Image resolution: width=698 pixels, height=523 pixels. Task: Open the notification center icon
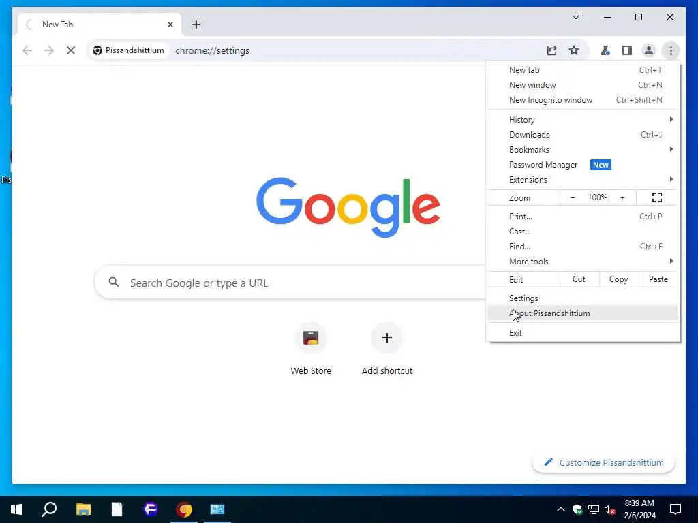click(x=676, y=509)
